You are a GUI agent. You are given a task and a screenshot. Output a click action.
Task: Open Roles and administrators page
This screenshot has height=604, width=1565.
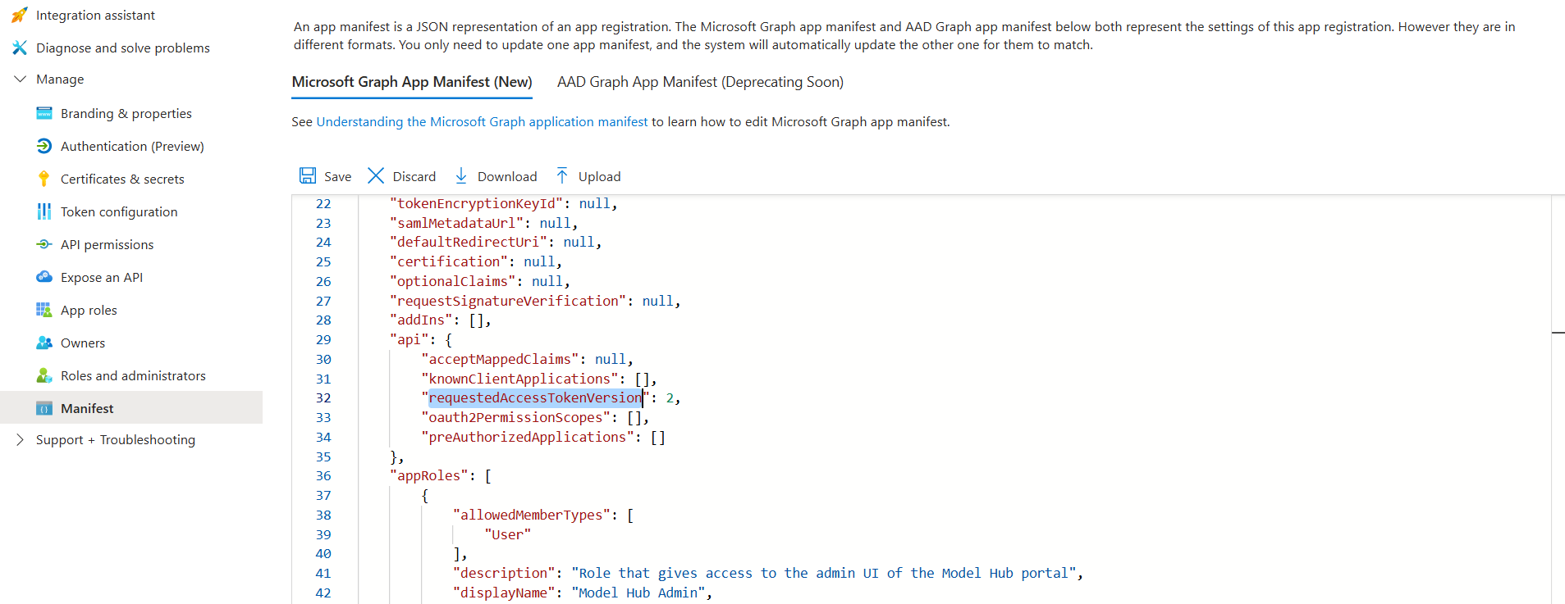click(x=133, y=376)
